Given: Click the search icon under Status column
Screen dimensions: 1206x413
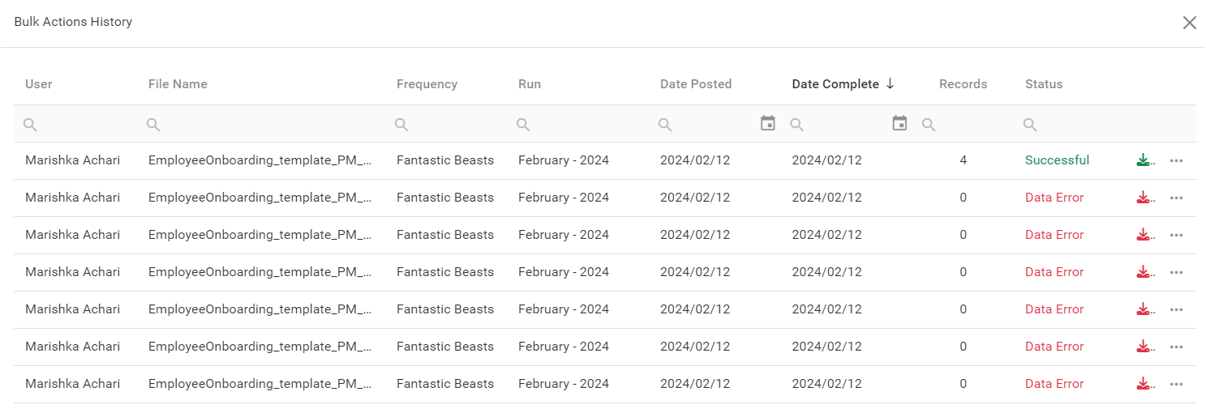Looking at the screenshot, I should click(x=1030, y=124).
